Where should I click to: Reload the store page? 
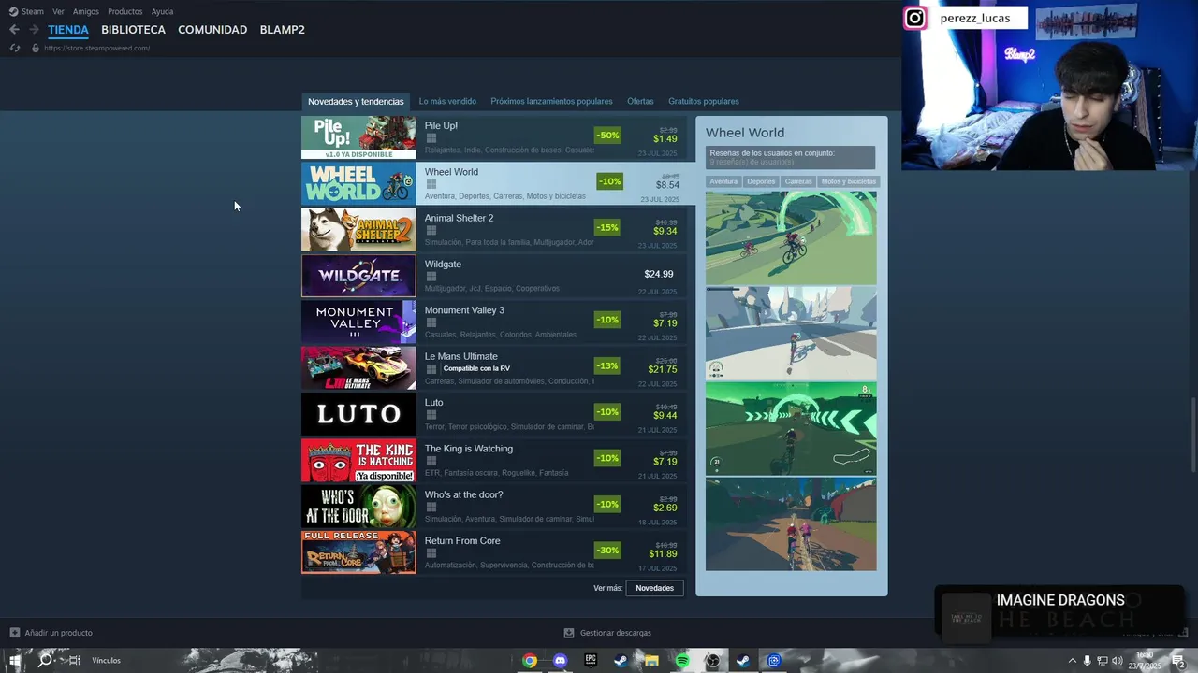14,48
